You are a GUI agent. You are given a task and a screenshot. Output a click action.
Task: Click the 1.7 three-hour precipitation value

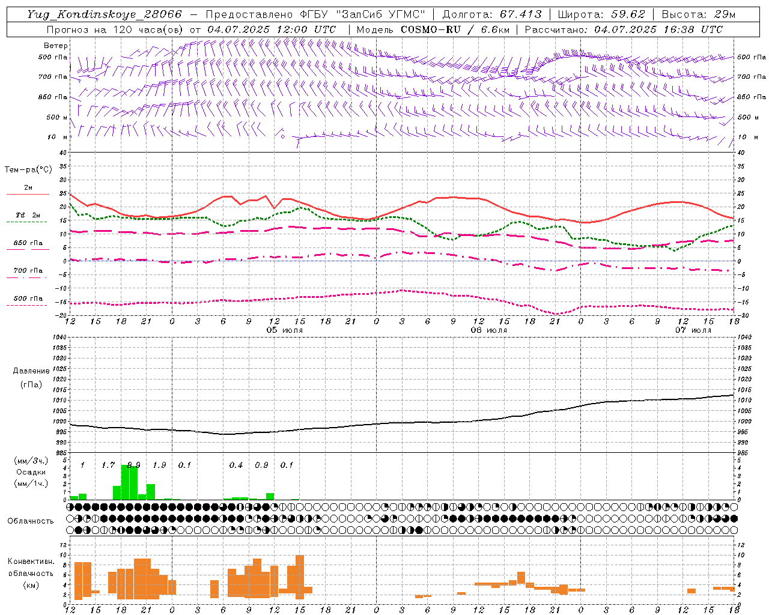click(x=108, y=465)
